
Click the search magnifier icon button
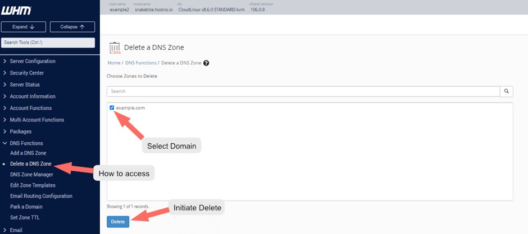coord(507,91)
